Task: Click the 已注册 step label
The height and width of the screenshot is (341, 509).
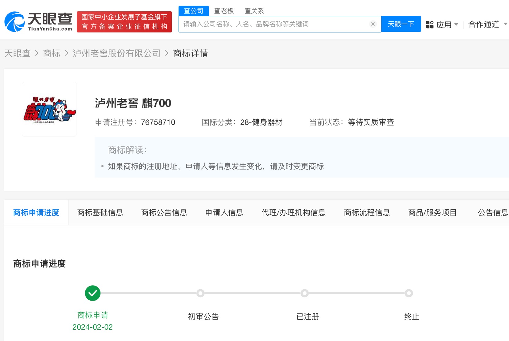Action: click(308, 317)
